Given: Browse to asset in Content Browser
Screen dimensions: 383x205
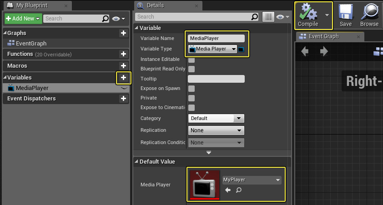Looking at the screenshot, I should click(x=369, y=15).
